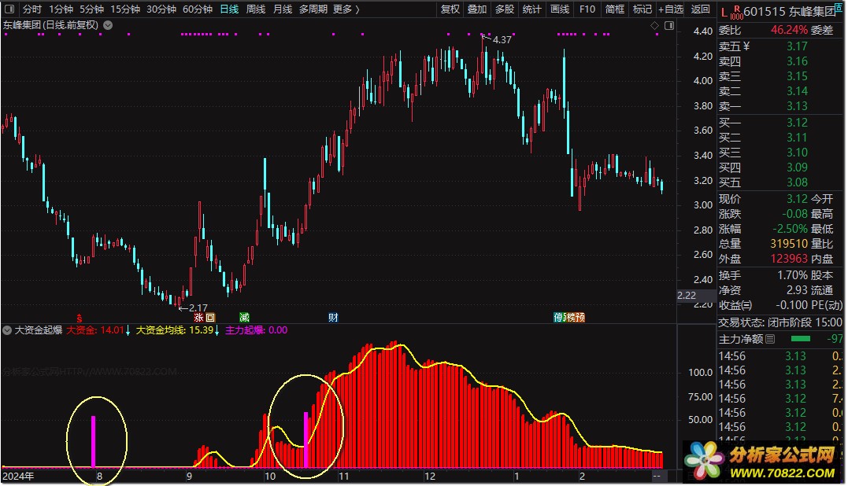Click the 多股 multi-stock button

pos(505,9)
